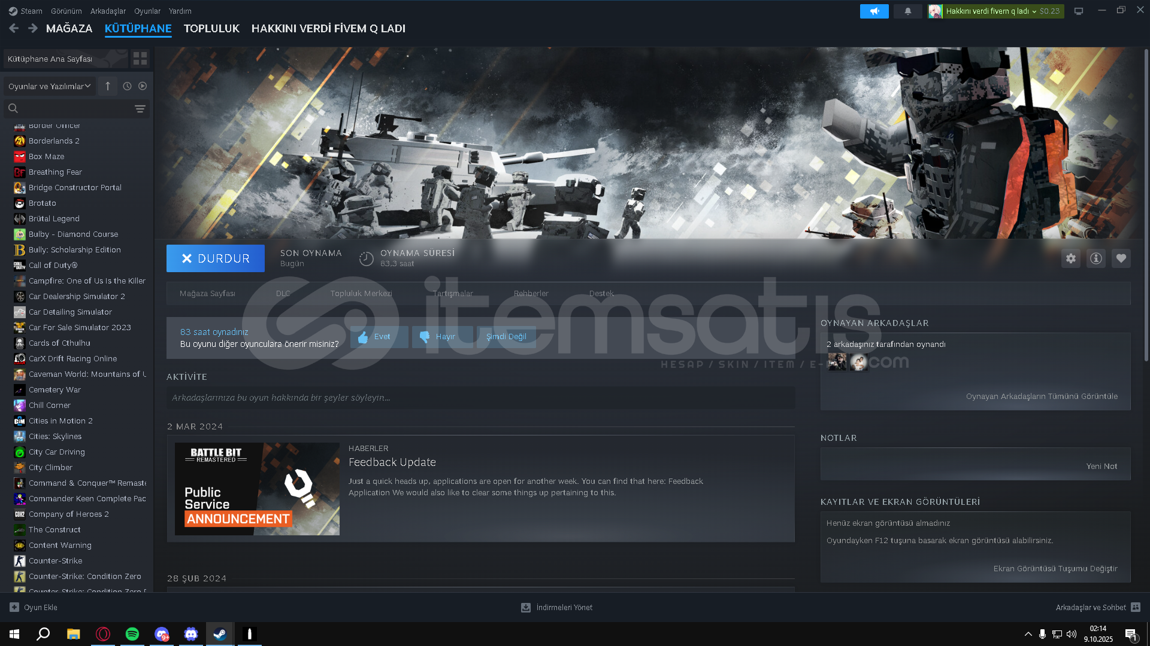1150x646 pixels.
Task: Toggle ready-to-play filter icon
Action: (x=143, y=86)
